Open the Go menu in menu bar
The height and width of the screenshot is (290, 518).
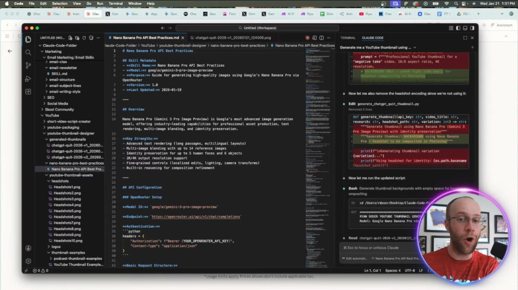pyautogui.click(x=89, y=4)
